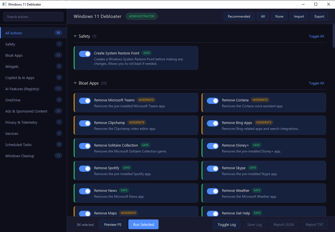Click Toggle All link for Safety
335x232 pixels.
pyautogui.click(x=316, y=36)
